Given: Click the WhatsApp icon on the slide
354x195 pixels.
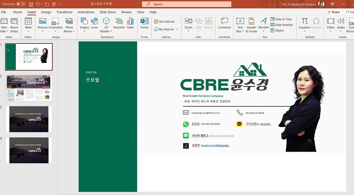Looking at the screenshot, I should (x=186, y=124).
